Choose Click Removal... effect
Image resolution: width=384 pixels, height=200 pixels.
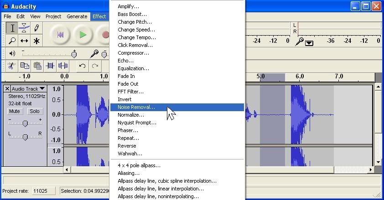coord(177,45)
